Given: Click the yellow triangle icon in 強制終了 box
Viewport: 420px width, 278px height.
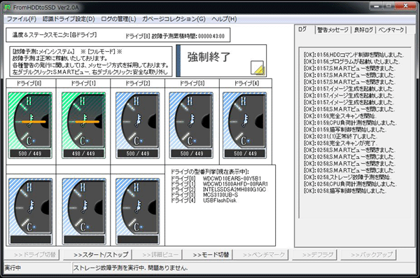Looking at the screenshot, I should click(x=258, y=68).
